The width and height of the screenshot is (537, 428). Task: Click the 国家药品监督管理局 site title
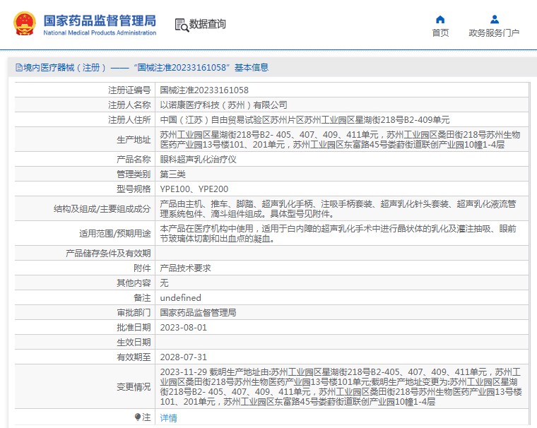click(100, 20)
